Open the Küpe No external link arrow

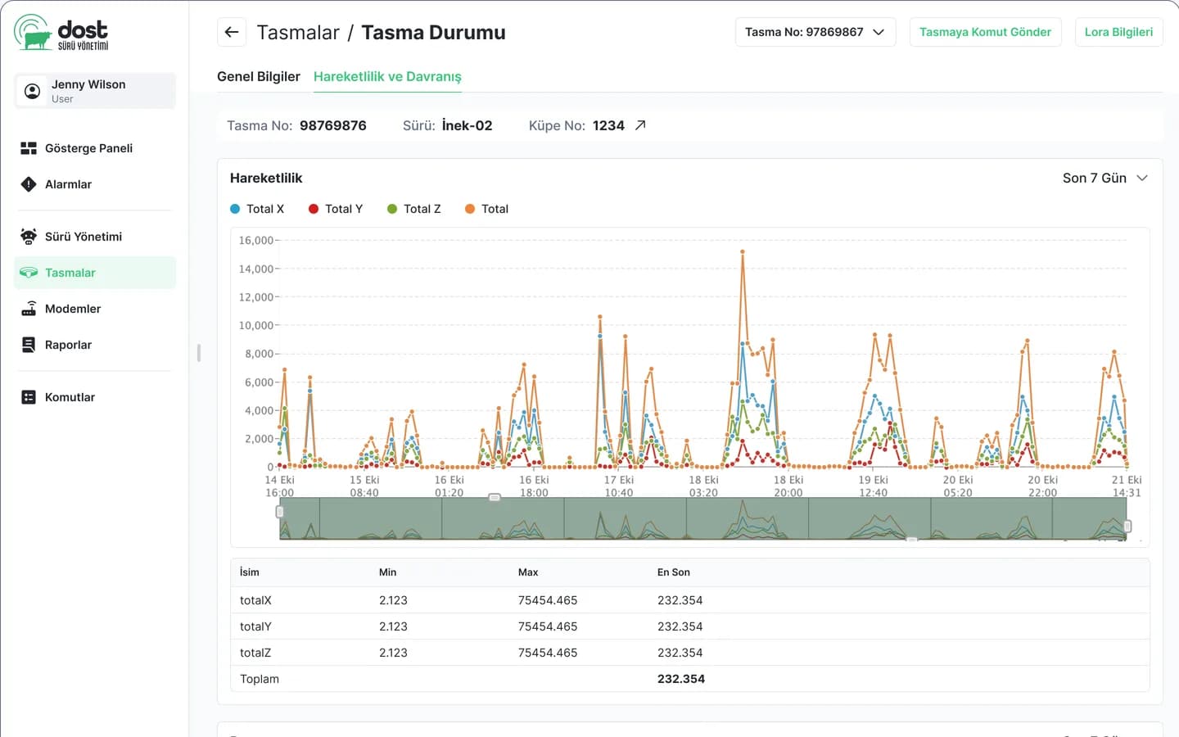coord(640,125)
